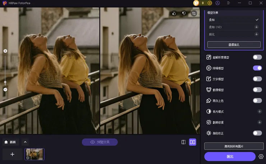Open the hamburger menu in title bar
Viewport: 266px width, 164px height.
(229, 3)
